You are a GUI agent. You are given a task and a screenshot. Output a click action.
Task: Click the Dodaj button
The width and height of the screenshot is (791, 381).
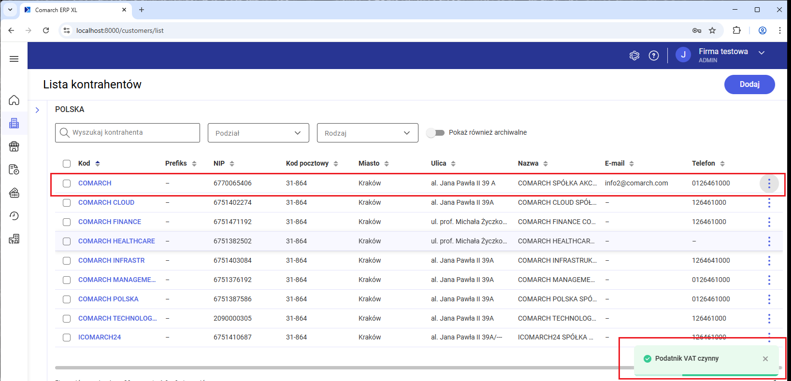pos(749,85)
